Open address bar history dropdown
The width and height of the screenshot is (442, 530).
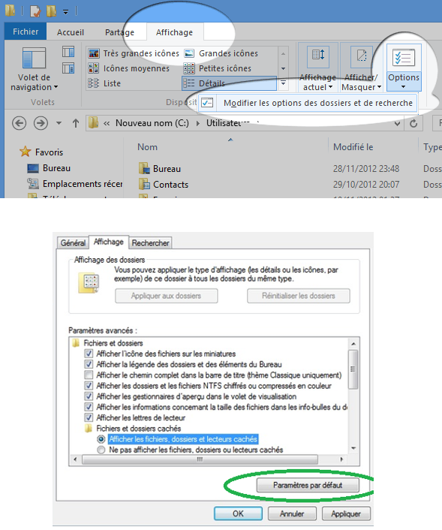398,123
